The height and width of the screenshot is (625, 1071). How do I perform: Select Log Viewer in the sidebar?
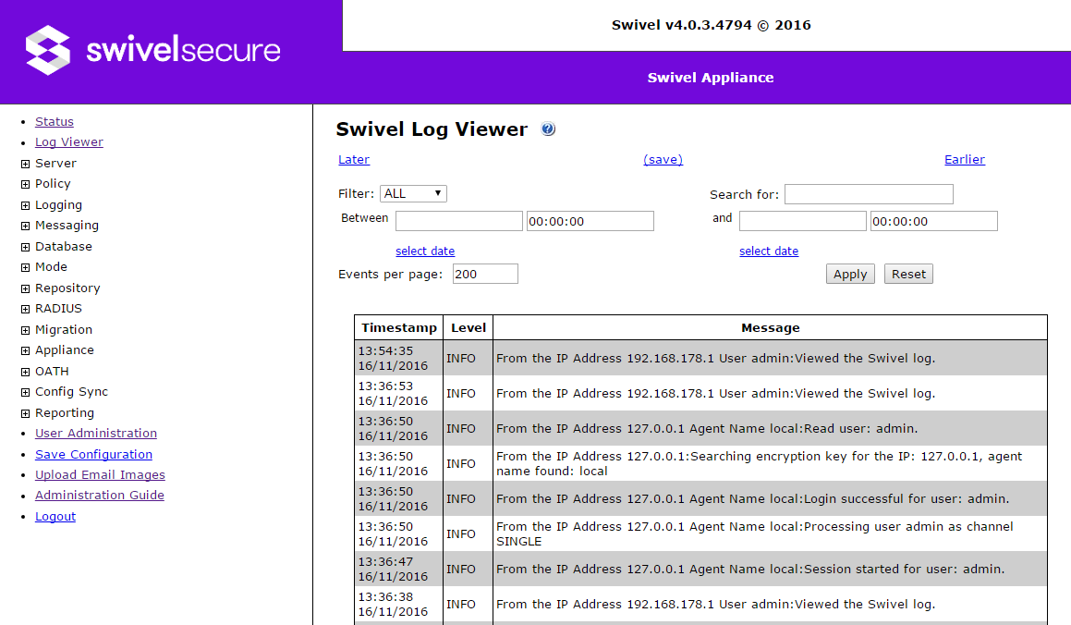click(68, 141)
